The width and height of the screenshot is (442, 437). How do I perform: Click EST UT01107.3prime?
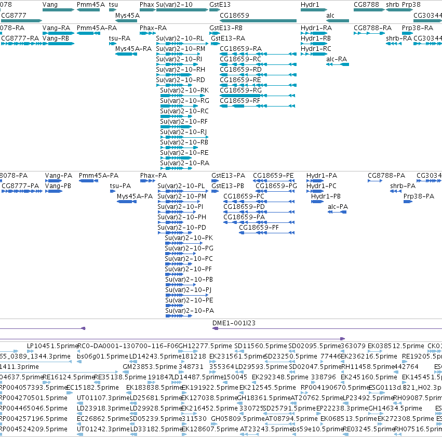click(80, 403)
